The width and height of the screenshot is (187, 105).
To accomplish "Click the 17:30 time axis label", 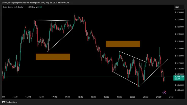I will pyautogui.click(x=67, y=97).
